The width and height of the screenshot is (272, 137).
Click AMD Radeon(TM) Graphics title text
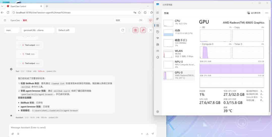(x=244, y=23)
